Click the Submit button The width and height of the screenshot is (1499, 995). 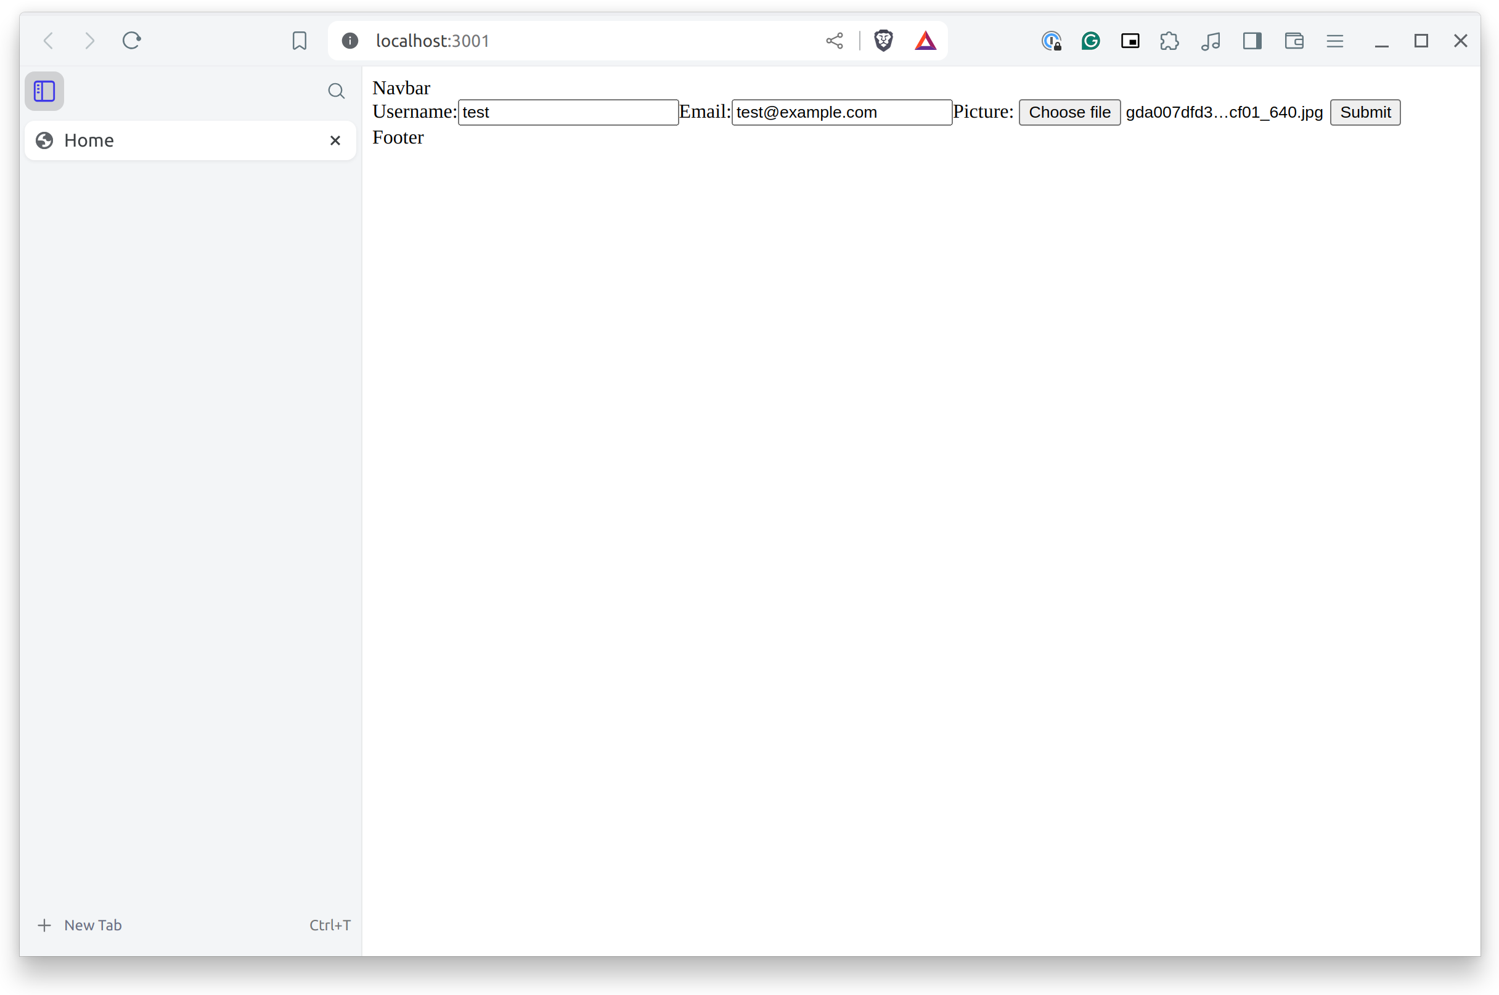click(x=1365, y=112)
